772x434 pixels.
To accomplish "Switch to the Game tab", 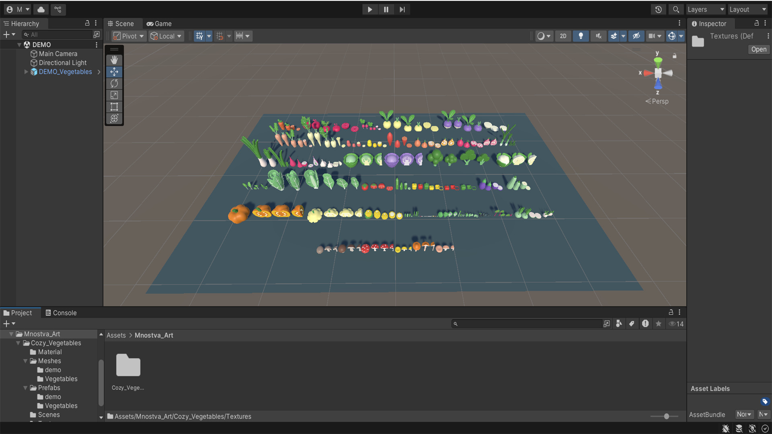I will 159,24.
